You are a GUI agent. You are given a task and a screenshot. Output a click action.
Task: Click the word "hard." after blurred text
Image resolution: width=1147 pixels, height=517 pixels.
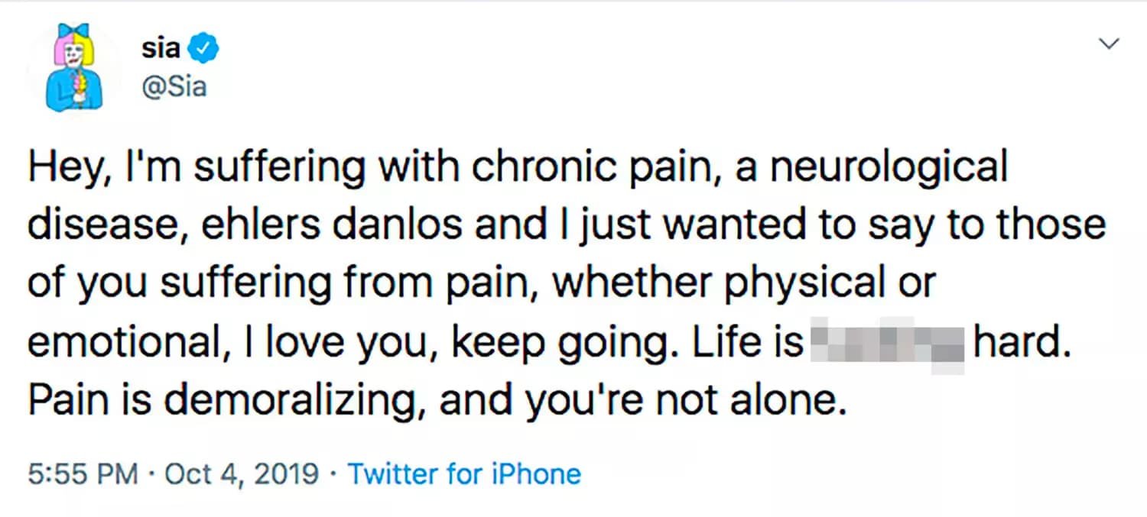tap(1019, 344)
